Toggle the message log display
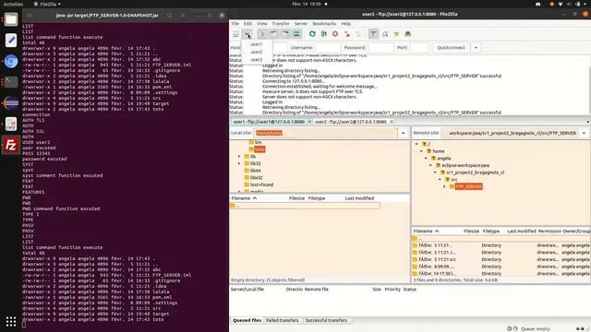Viewport: 591px width, 332px height. click(x=262, y=34)
